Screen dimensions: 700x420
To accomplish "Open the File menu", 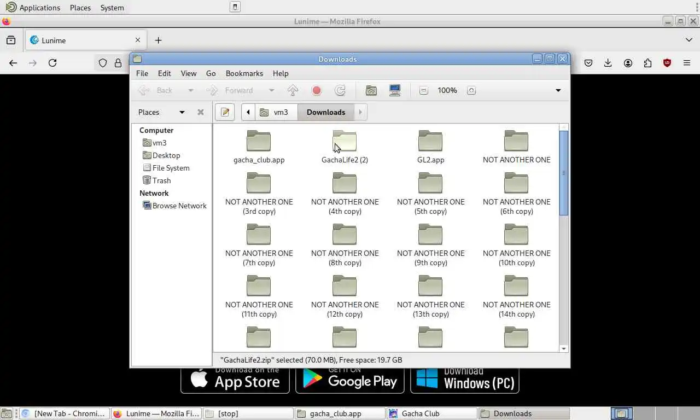I will pyautogui.click(x=142, y=73).
